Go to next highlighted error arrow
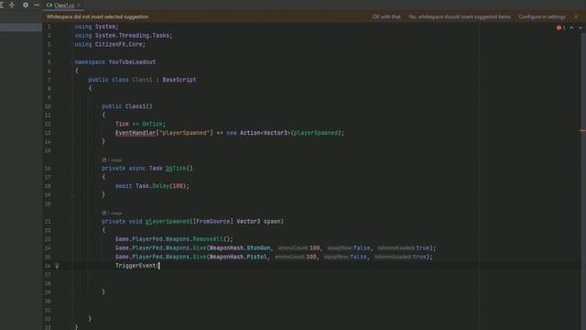 [x=580, y=27]
